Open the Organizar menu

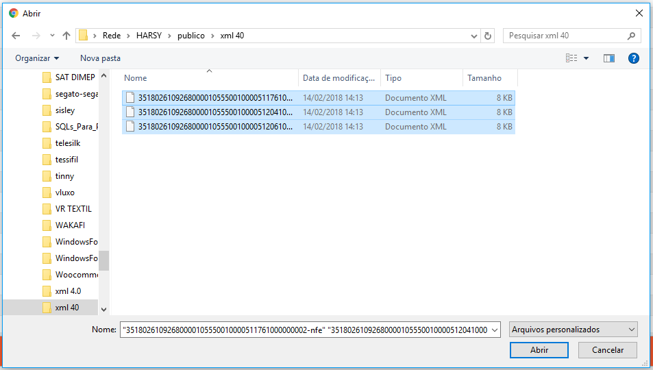[37, 58]
